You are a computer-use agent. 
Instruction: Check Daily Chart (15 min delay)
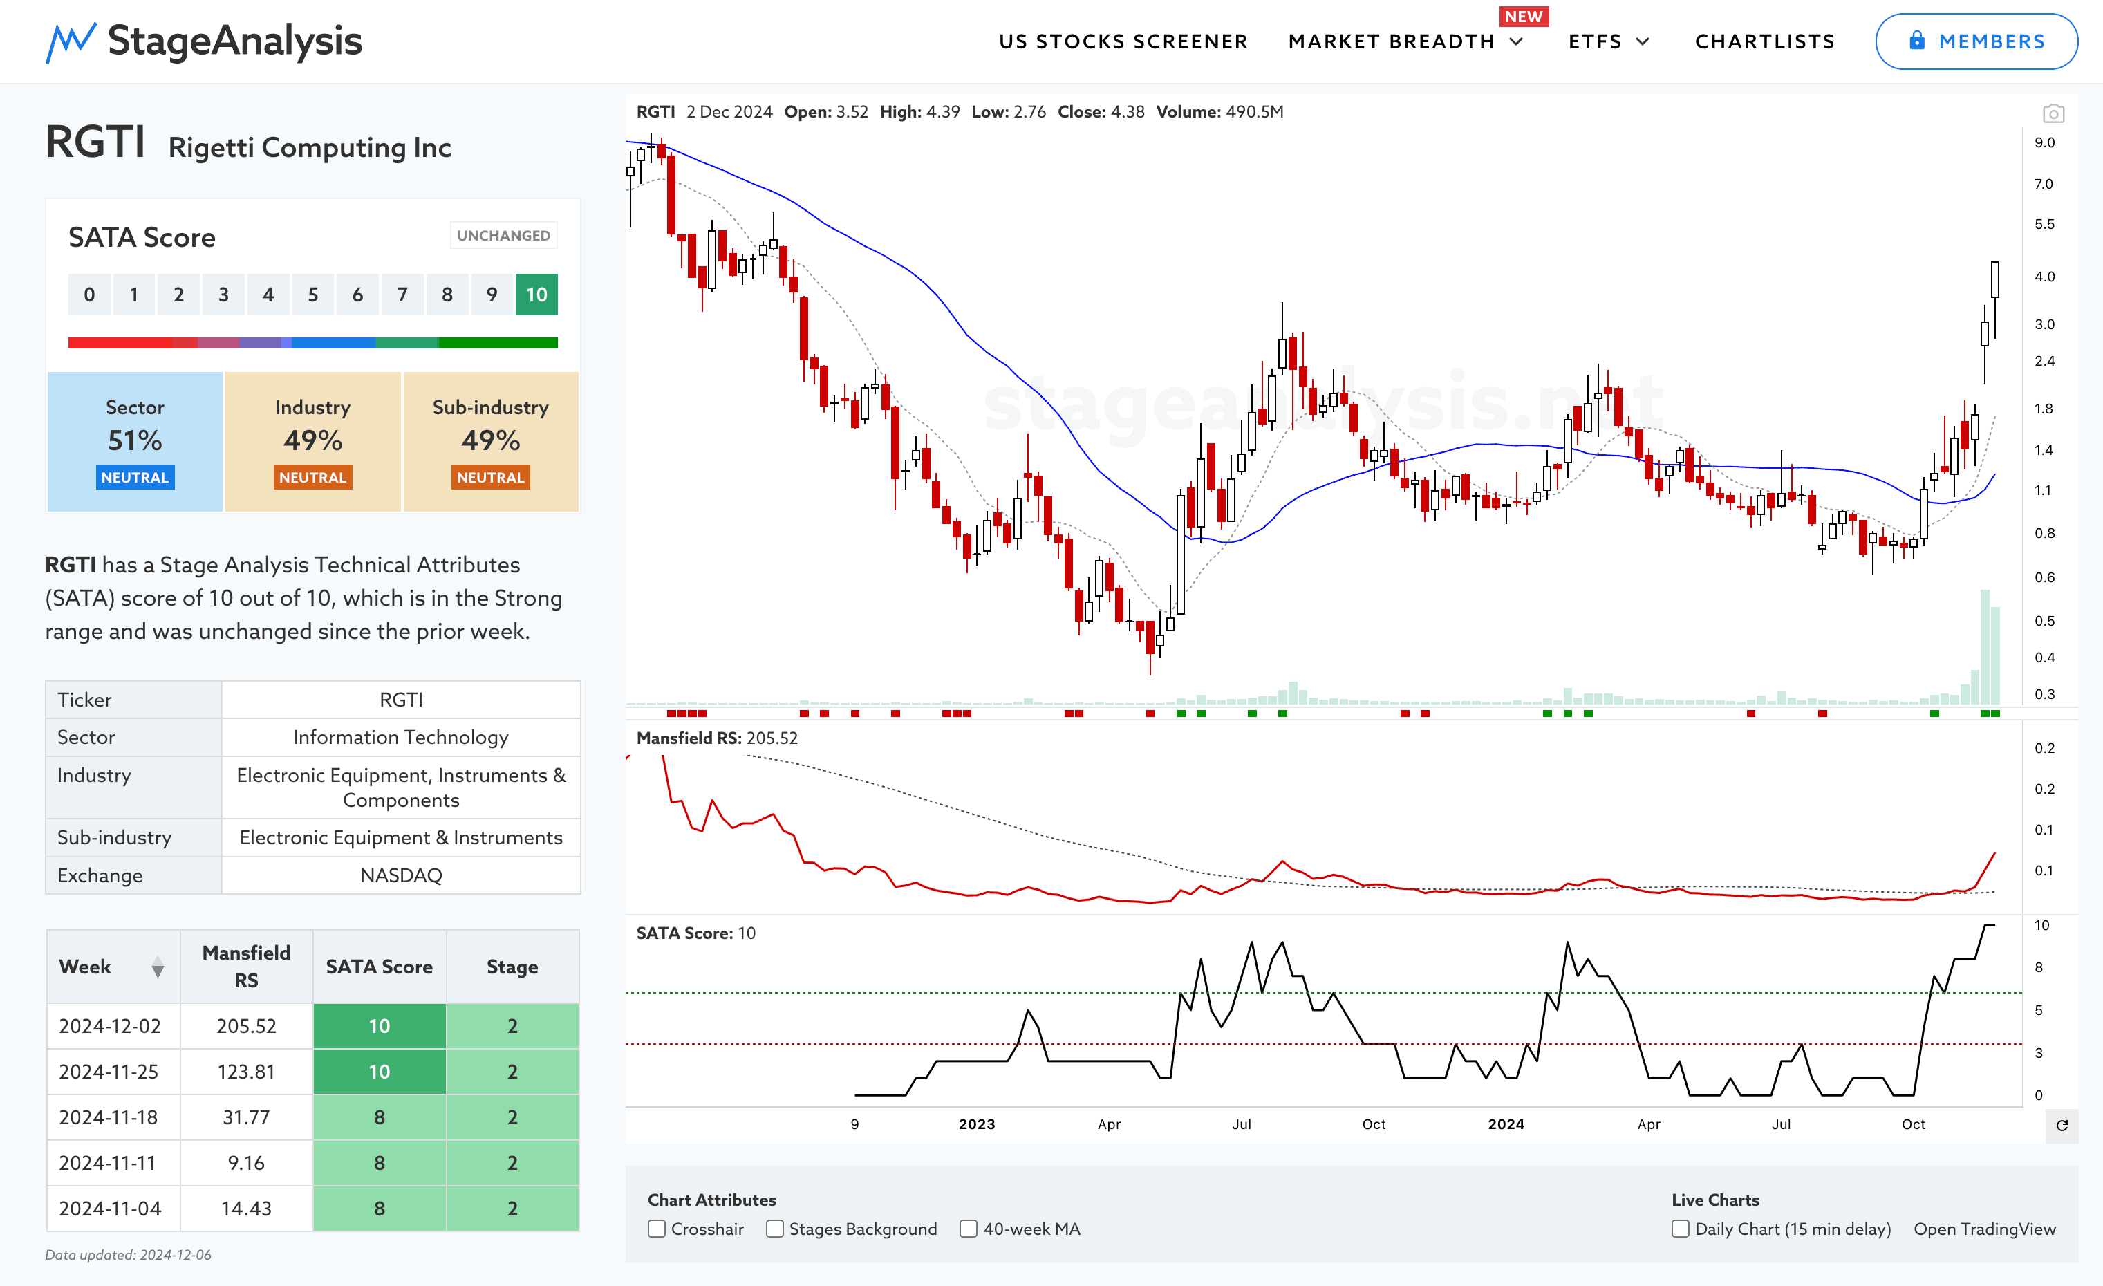point(1681,1229)
